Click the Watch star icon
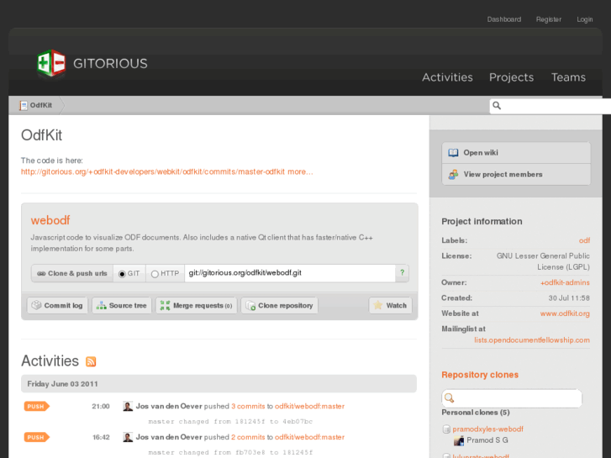This screenshot has width=611, height=458. [x=378, y=305]
